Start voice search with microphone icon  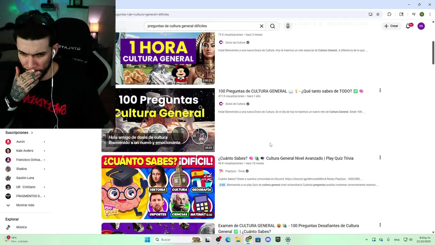[x=288, y=26]
